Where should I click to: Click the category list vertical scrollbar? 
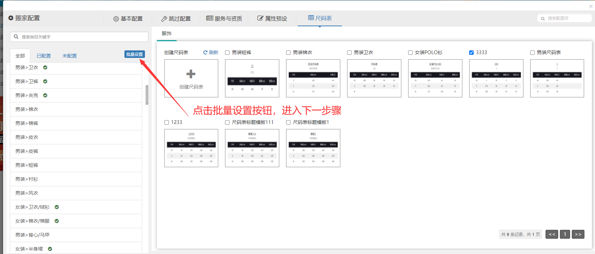coord(147,95)
